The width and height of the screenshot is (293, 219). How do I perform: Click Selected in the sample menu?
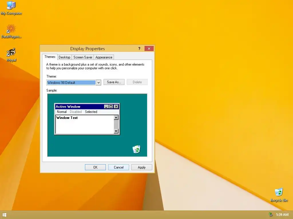pyautogui.click(x=91, y=112)
